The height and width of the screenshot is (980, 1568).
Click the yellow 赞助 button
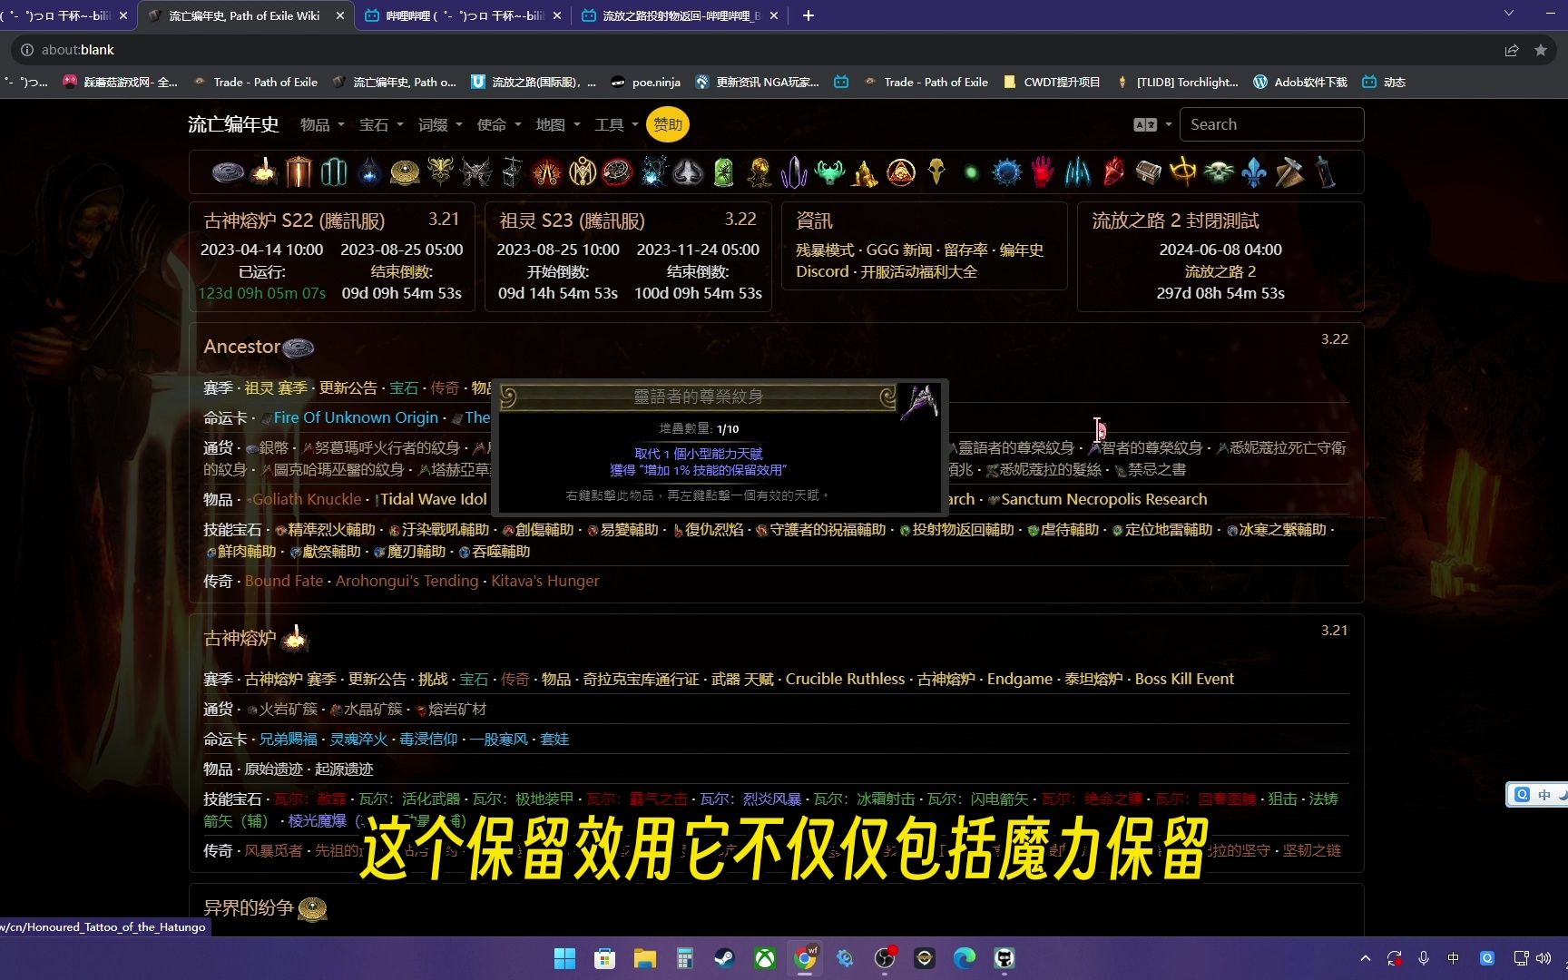[x=668, y=124]
